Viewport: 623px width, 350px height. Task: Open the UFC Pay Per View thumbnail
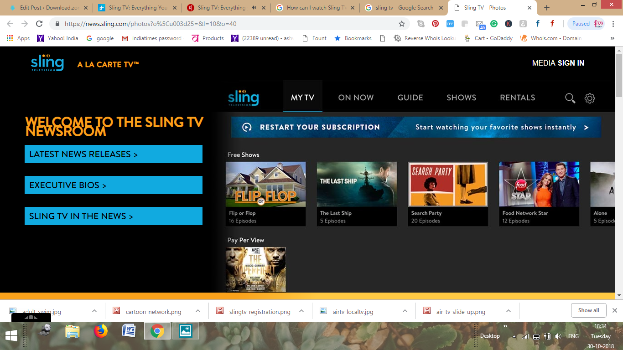256,269
